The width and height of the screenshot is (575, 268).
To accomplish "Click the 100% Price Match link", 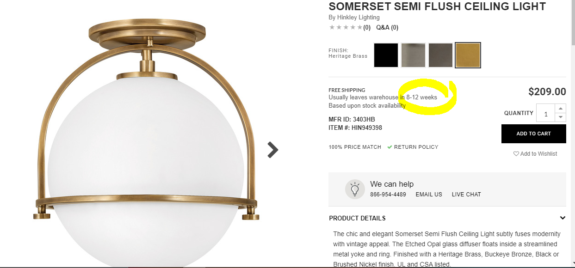I will [355, 147].
